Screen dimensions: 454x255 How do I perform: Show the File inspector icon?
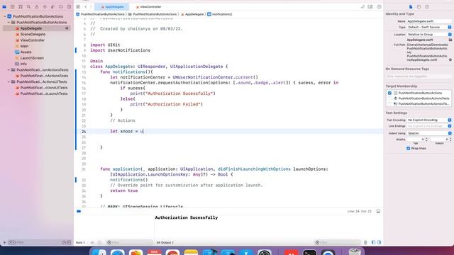(x=411, y=6)
